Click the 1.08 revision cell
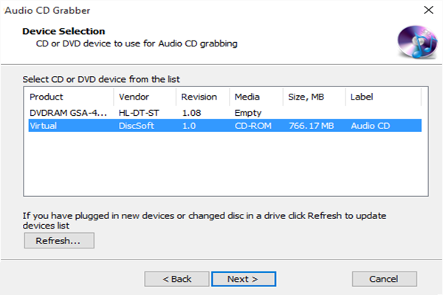443x295 pixels. coord(191,113)
